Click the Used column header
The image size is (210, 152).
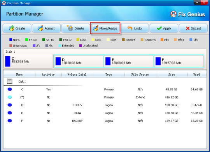tap(197, 74)
